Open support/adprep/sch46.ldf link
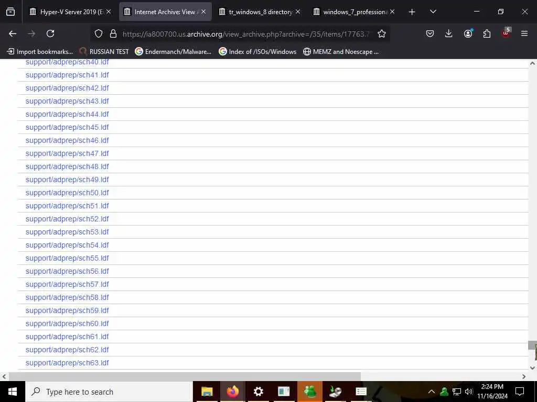537x402 pixels. [x=67, y=140]
